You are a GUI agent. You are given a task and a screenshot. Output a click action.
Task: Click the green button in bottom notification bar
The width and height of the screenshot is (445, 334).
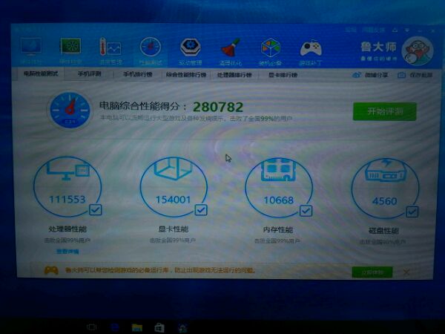coord(372,272)
